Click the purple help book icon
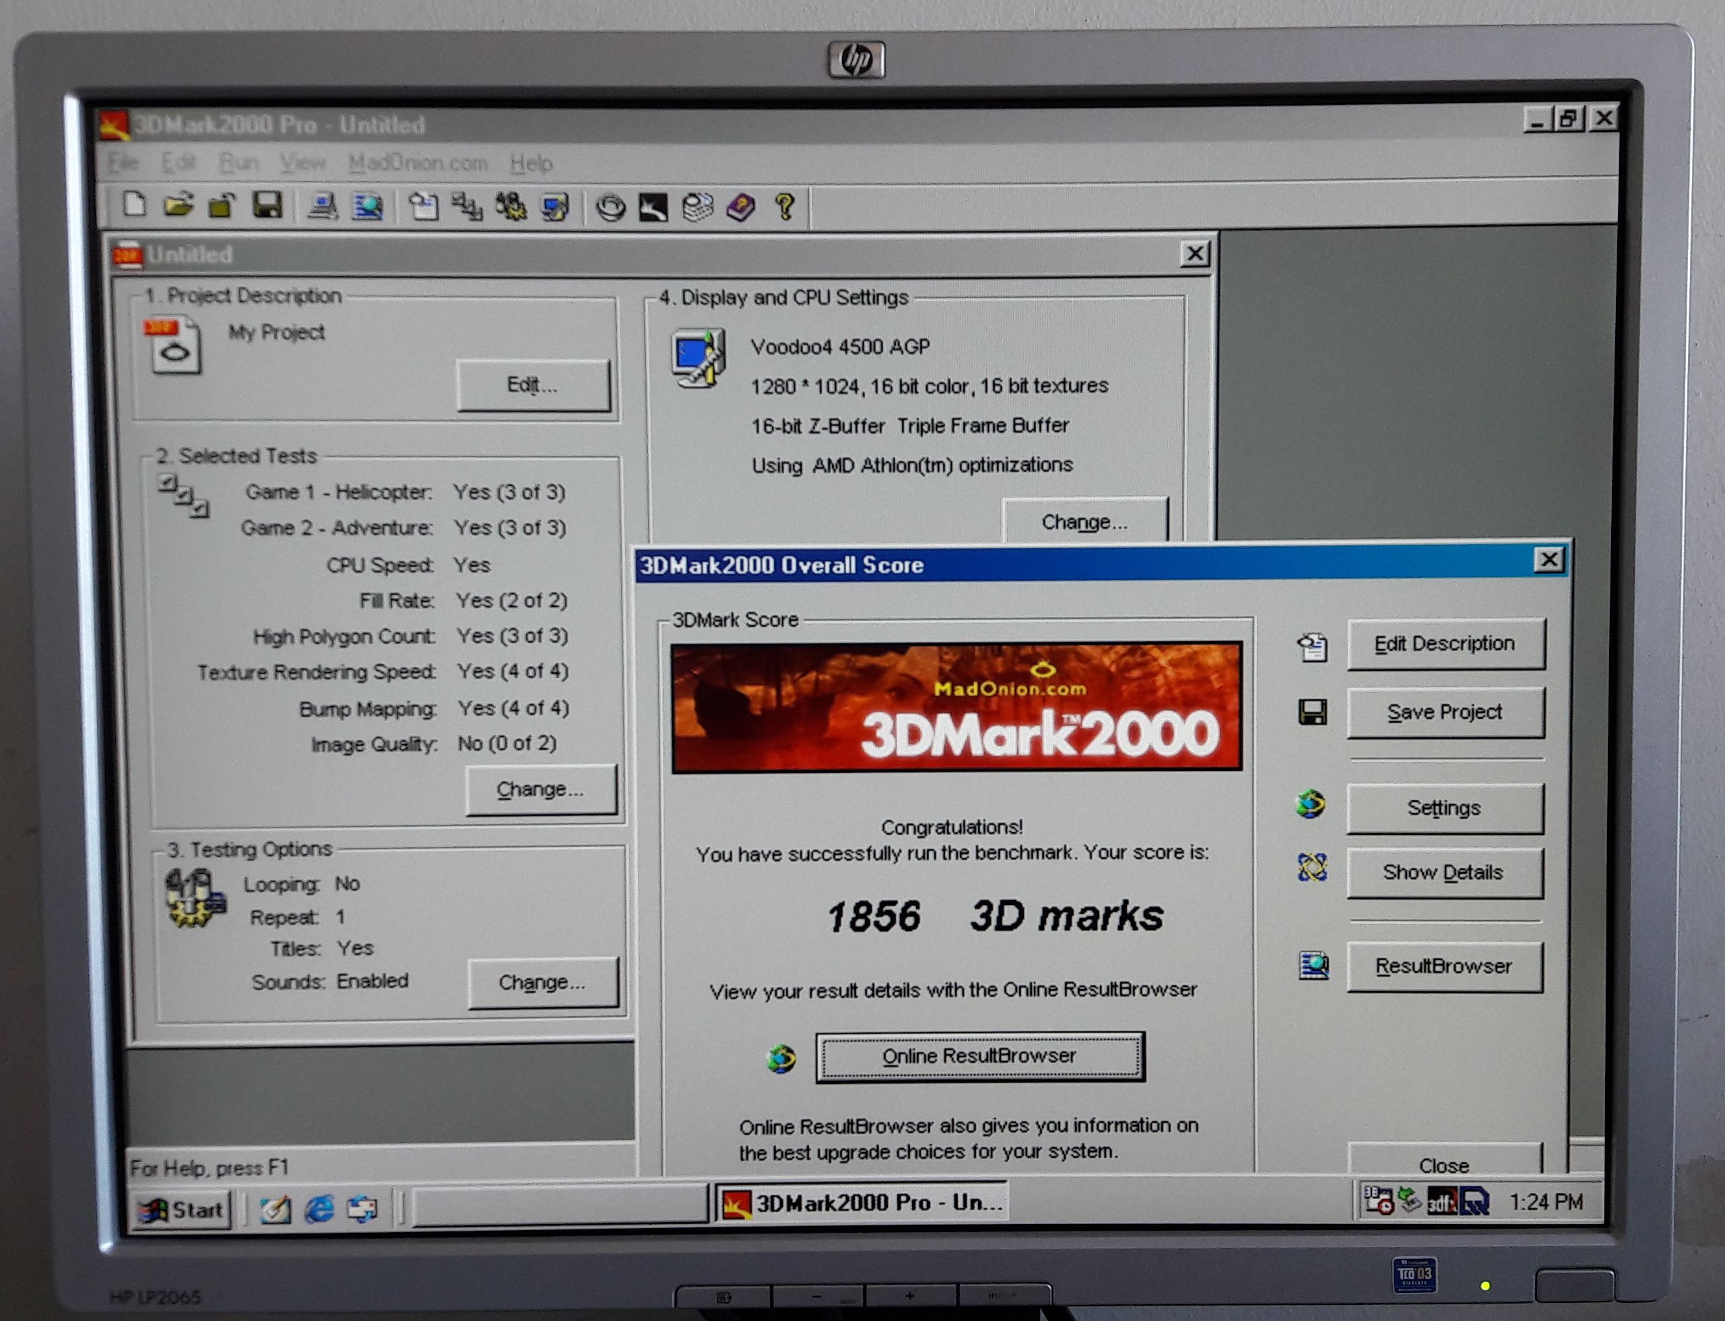Image resolution: width=1725 pixels, height=1321 pixels. point(740,208)
